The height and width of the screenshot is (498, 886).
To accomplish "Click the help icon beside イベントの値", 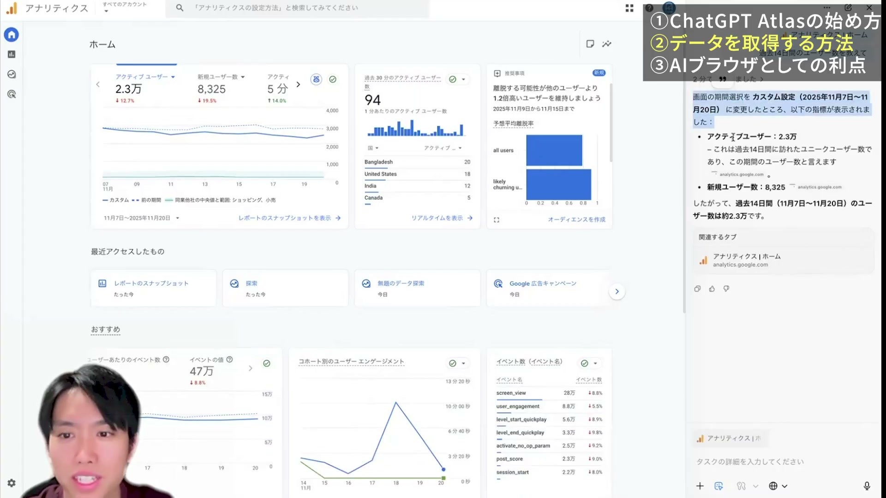I will pyautogui.click(x=230, y=360).
